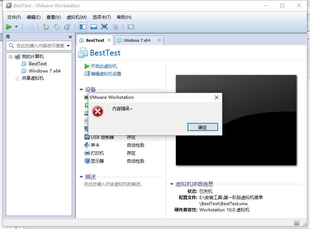
Task: Collapse the 设备 section
Action: tap(81, 89)
